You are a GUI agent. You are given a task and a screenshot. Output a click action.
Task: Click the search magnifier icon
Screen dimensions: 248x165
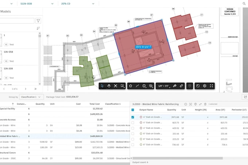point(244,4)
